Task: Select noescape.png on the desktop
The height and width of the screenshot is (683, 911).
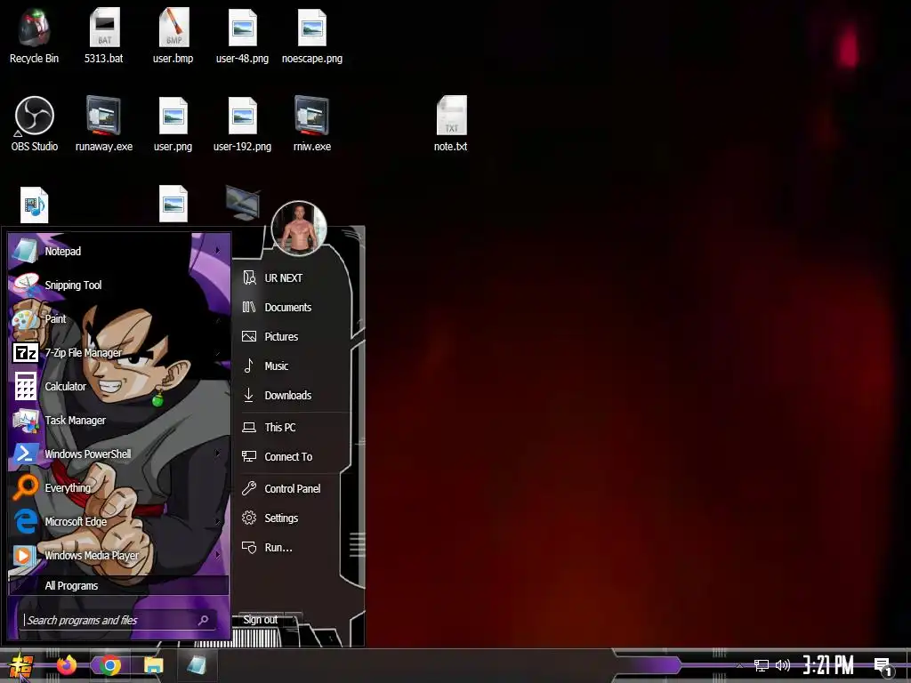Action: pyautogui.click(x=312, y=36)
